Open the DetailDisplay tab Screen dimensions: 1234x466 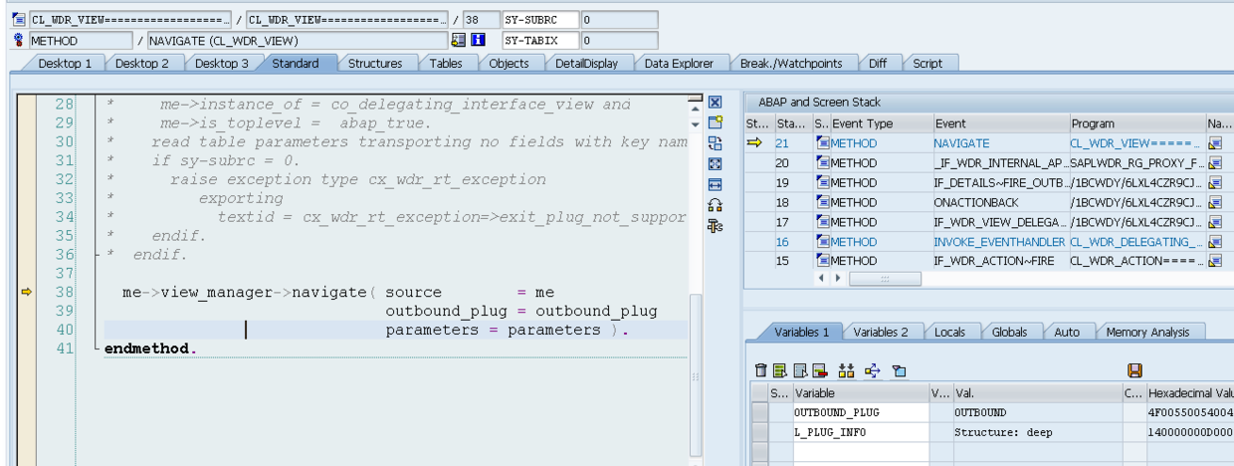[586, 63]
